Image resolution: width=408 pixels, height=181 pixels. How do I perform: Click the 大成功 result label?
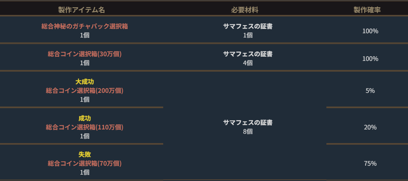point(85,81)
